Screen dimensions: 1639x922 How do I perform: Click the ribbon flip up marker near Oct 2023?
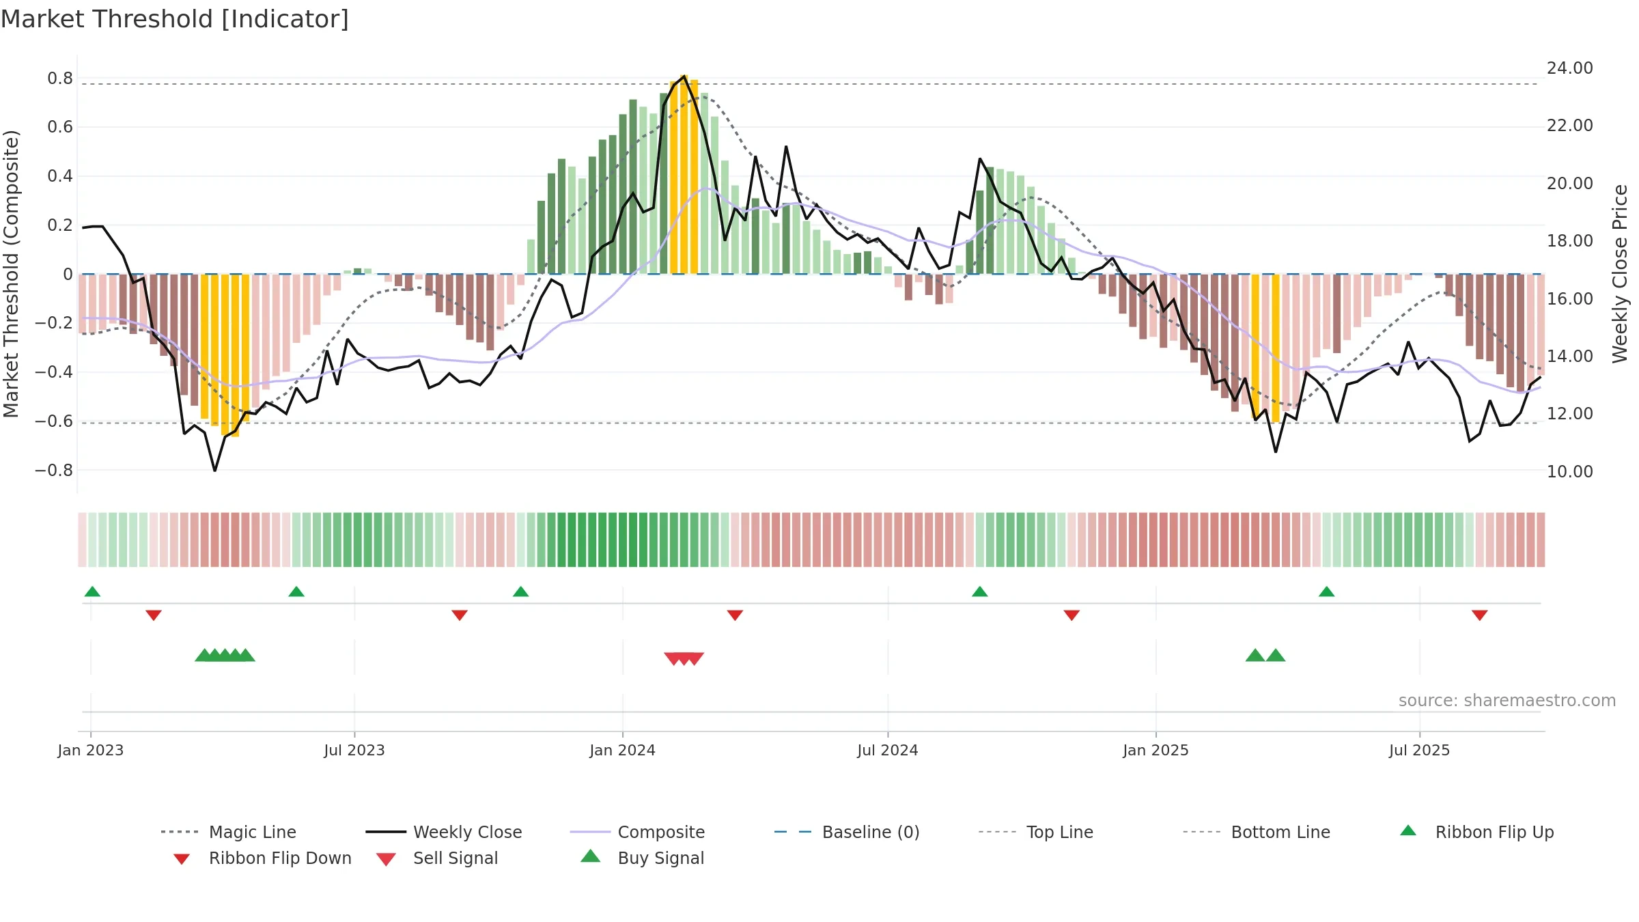click(x=521, y=591)
